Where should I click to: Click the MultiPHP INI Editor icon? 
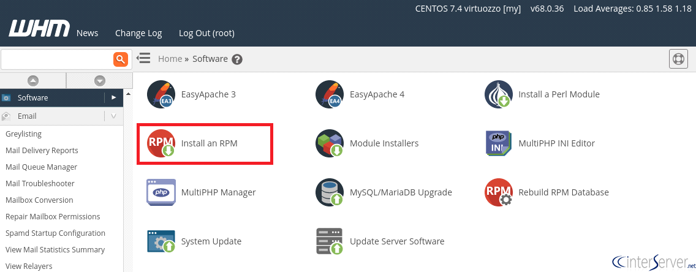[499, 143]
